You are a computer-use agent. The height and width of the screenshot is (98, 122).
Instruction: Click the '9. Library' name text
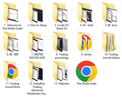[x=86, y=55]
